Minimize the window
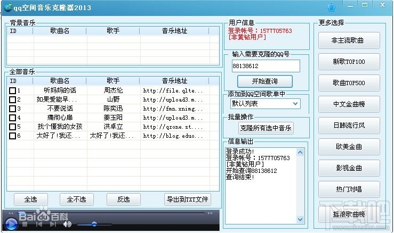Screen dimensions: 394x233 pos(350,6)
